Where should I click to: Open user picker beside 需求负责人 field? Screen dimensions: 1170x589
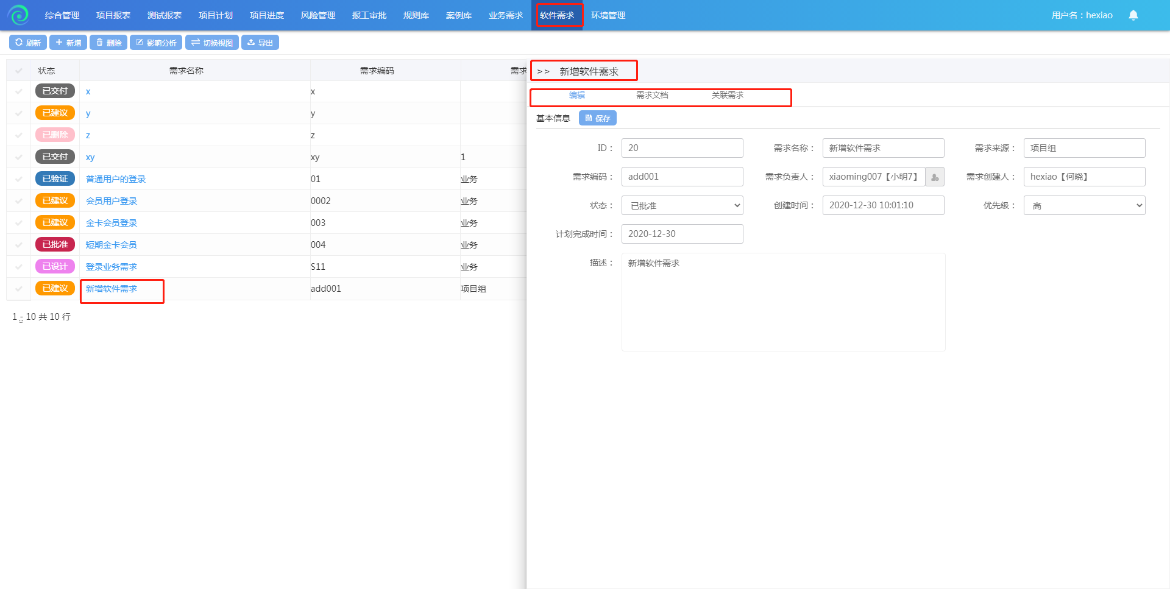click(x=935, y=177)
